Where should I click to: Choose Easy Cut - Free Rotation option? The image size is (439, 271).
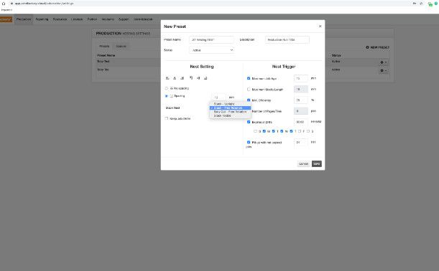pyautogui.click(x=230, y=112)
